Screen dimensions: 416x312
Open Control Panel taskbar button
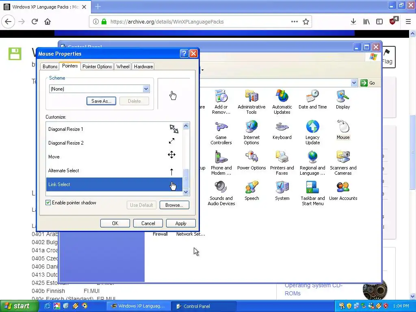coord(204,306)
